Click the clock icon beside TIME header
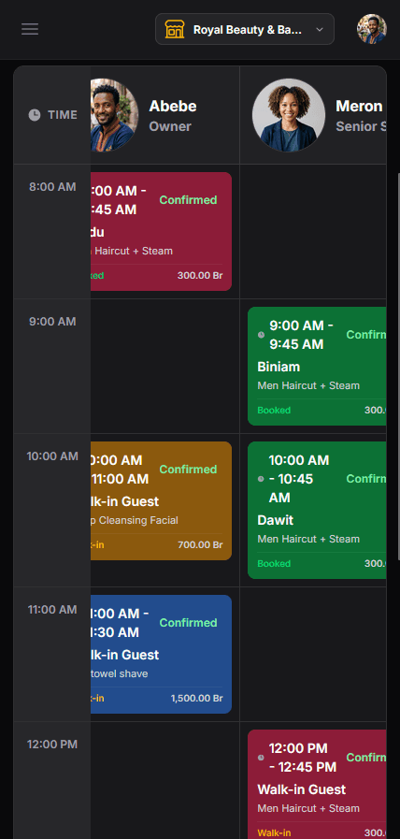The width and height of the screenshot is (400, 839). coord(35,115)
